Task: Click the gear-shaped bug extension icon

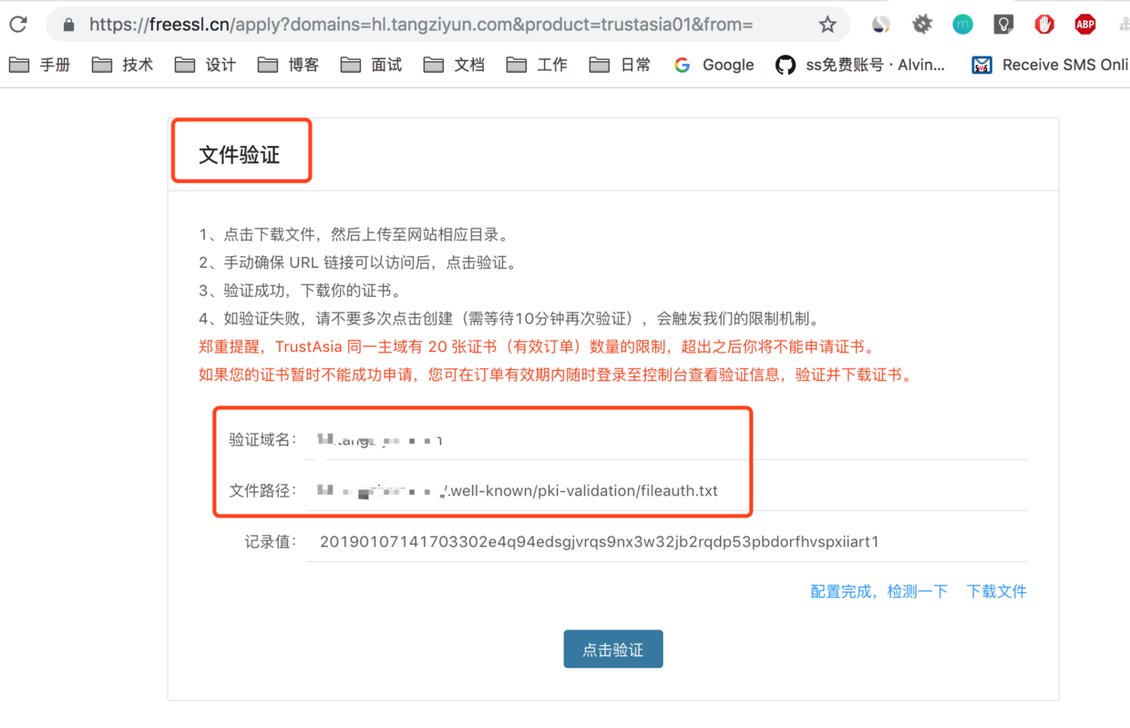Action: [921, 24]
